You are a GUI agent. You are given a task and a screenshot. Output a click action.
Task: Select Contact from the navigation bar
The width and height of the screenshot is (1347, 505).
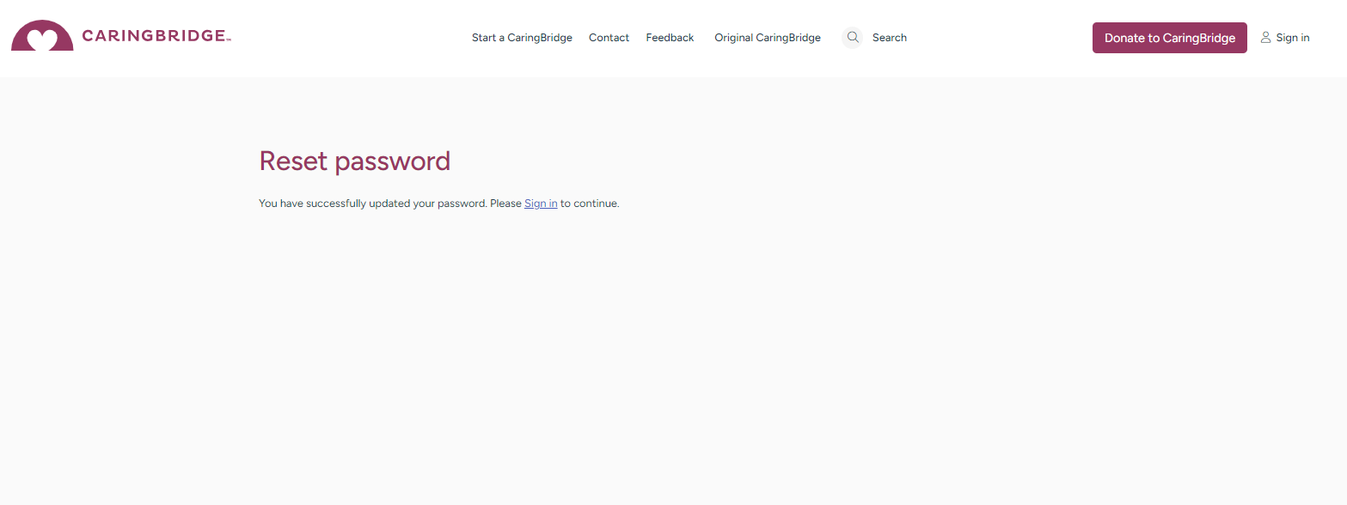tap(609, 37)
